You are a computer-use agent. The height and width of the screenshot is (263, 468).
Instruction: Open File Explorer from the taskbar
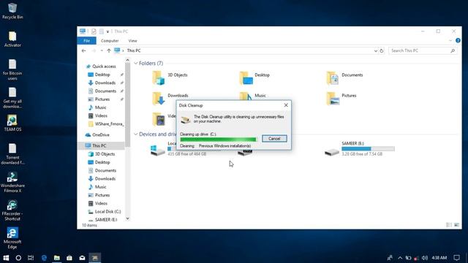pos(57,258)
